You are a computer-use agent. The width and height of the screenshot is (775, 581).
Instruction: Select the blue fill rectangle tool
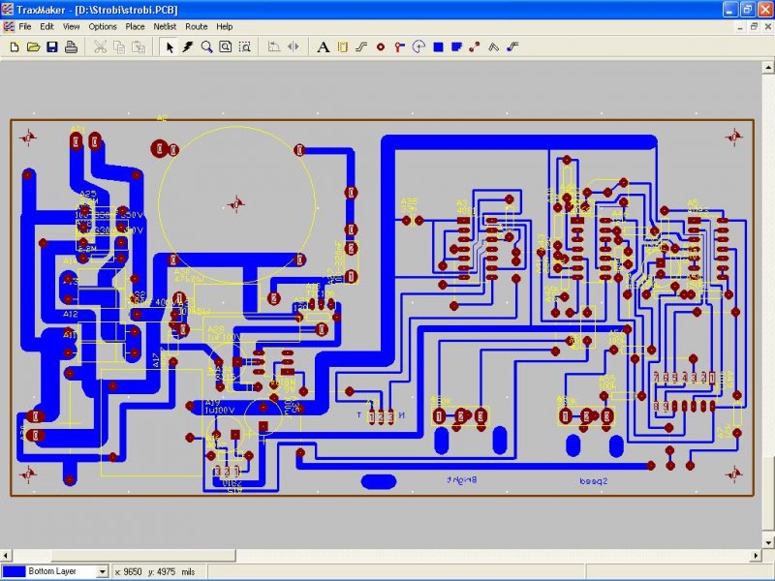point(438,46)
